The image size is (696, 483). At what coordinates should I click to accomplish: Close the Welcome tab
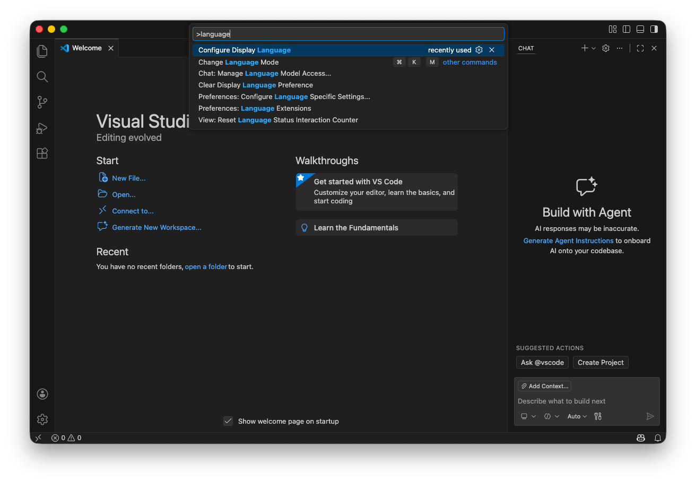click(x=111, y=48)
